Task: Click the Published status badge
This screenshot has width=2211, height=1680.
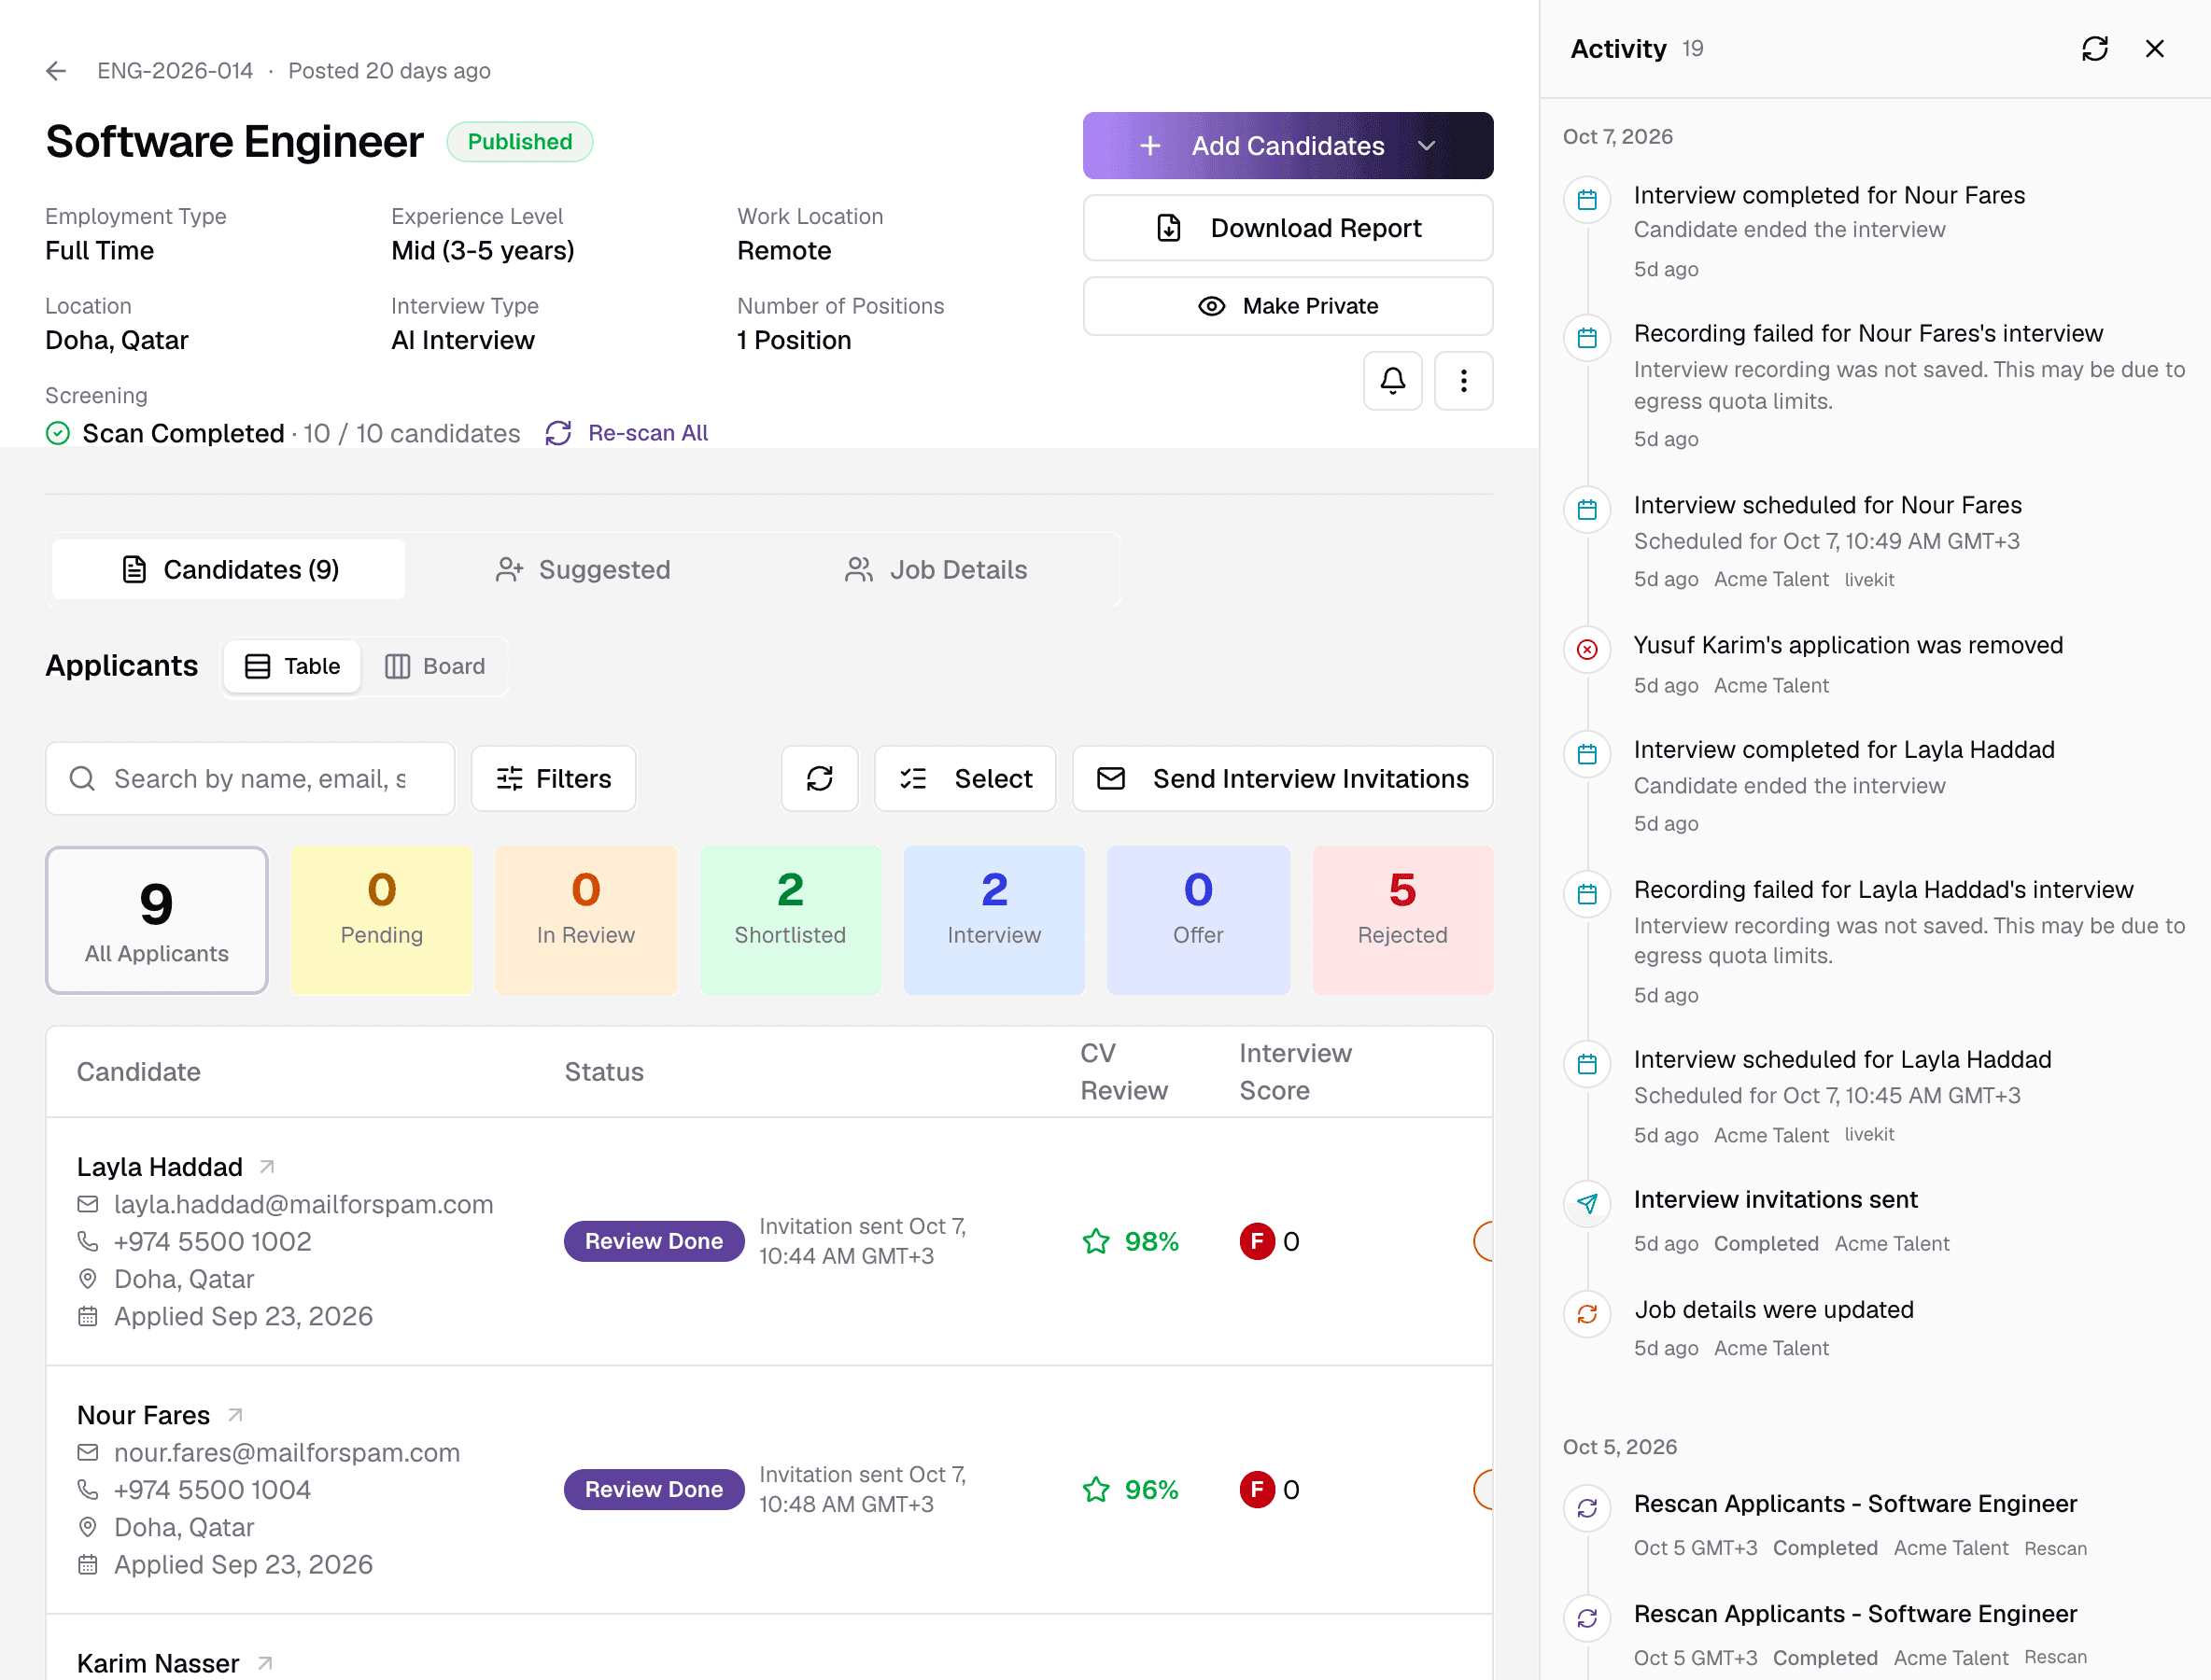Action: pyautogui.click(x=520, y=142)
